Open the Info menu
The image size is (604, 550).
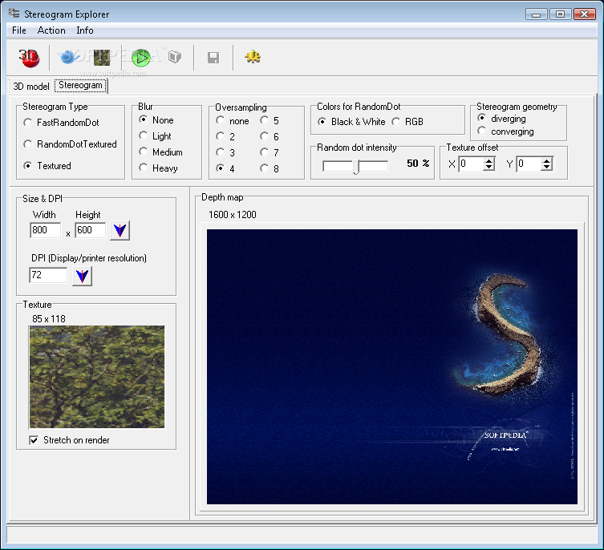(85, 30)
